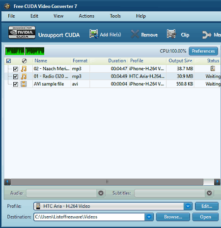Expand the Subtitles dropdown
221x228 pixels.
click(x=209, y=193)
